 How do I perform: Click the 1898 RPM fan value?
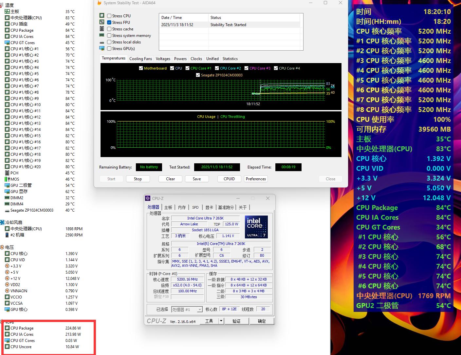pos(74,229)
